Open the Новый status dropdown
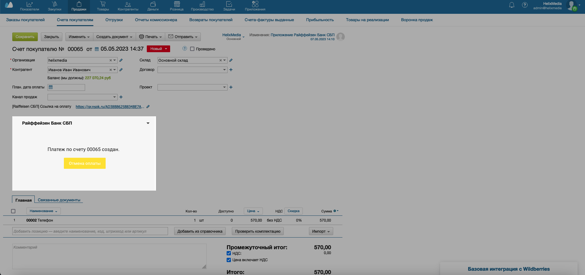 (158, 49)
